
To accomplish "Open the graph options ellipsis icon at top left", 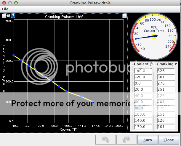I will point(4,16).
